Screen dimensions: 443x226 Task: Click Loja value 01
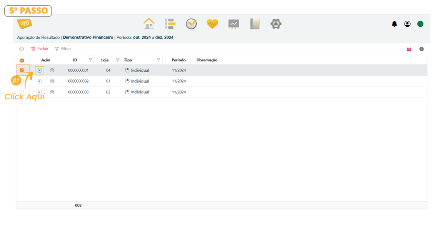coord(108,81)
